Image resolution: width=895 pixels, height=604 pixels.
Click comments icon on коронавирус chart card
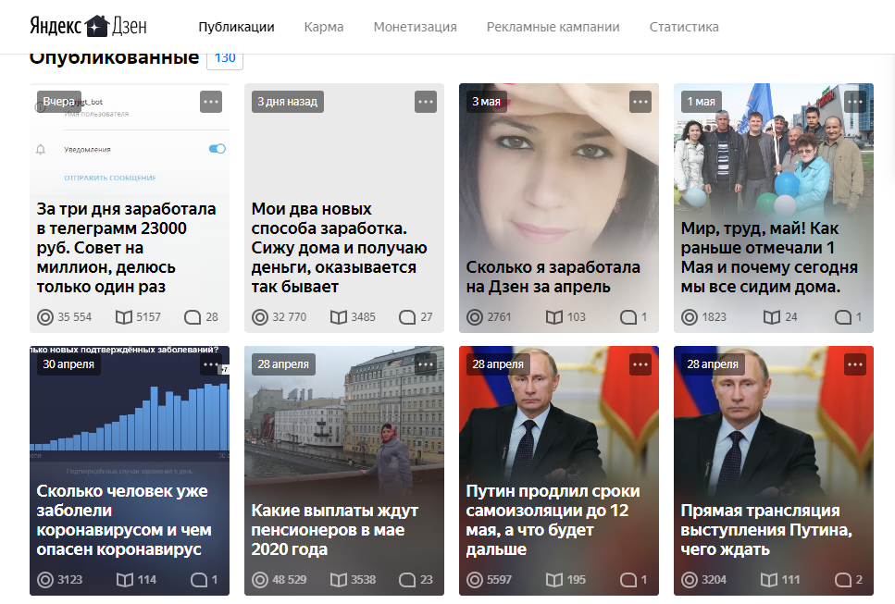tap(199, 580)
